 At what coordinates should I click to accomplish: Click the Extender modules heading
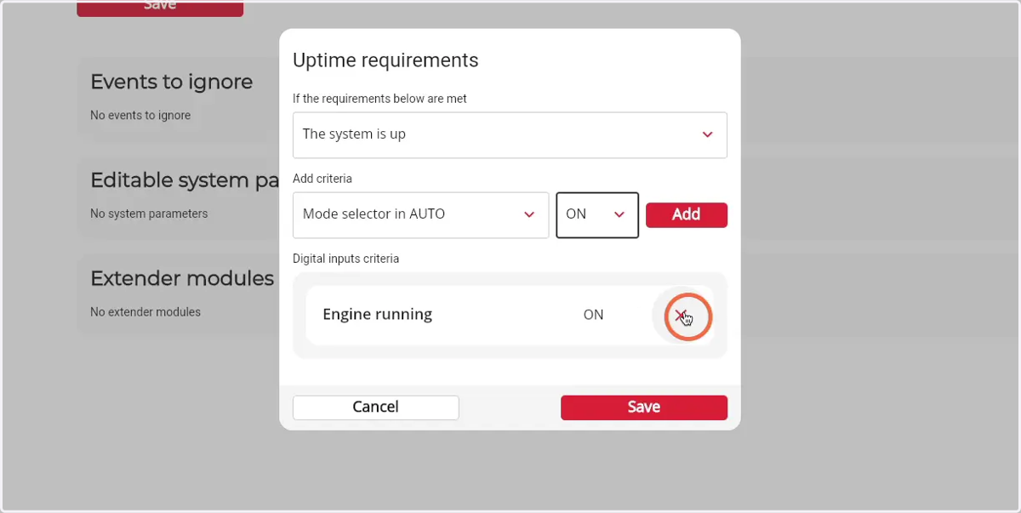tap(182, 278)
